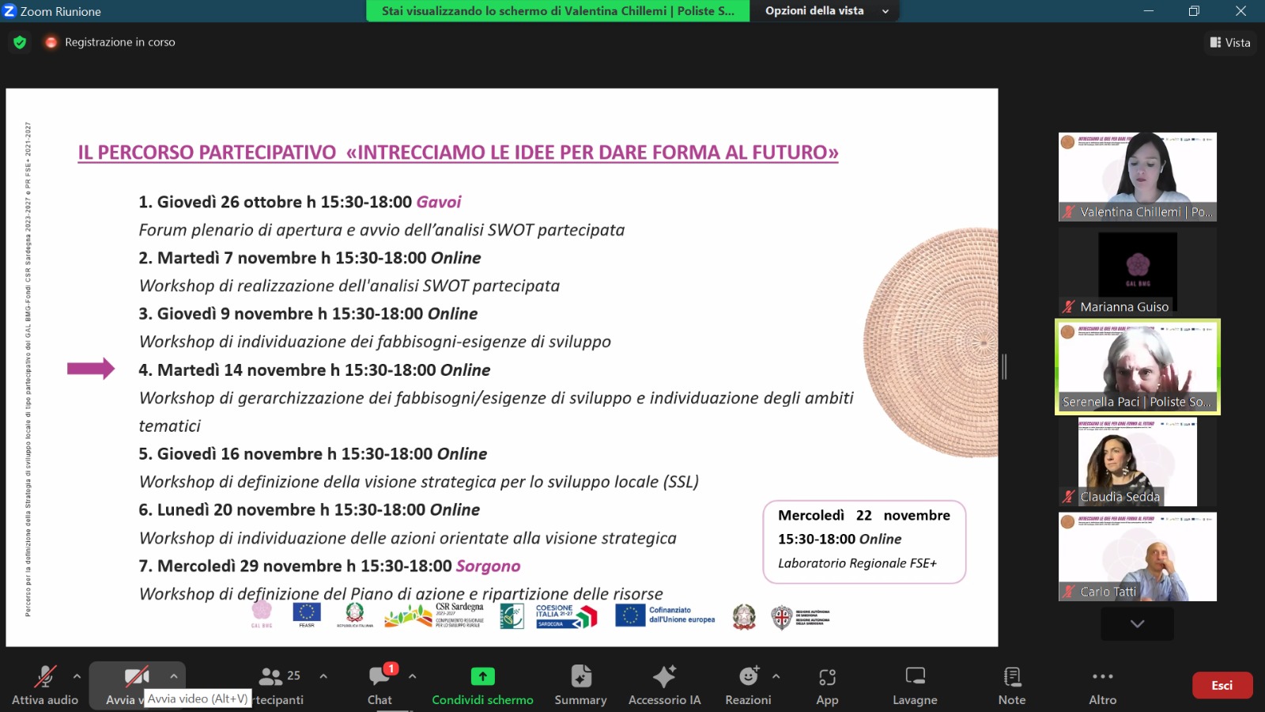
Task: Open the Altro more options menu
Action: [x=1102, y=677]
